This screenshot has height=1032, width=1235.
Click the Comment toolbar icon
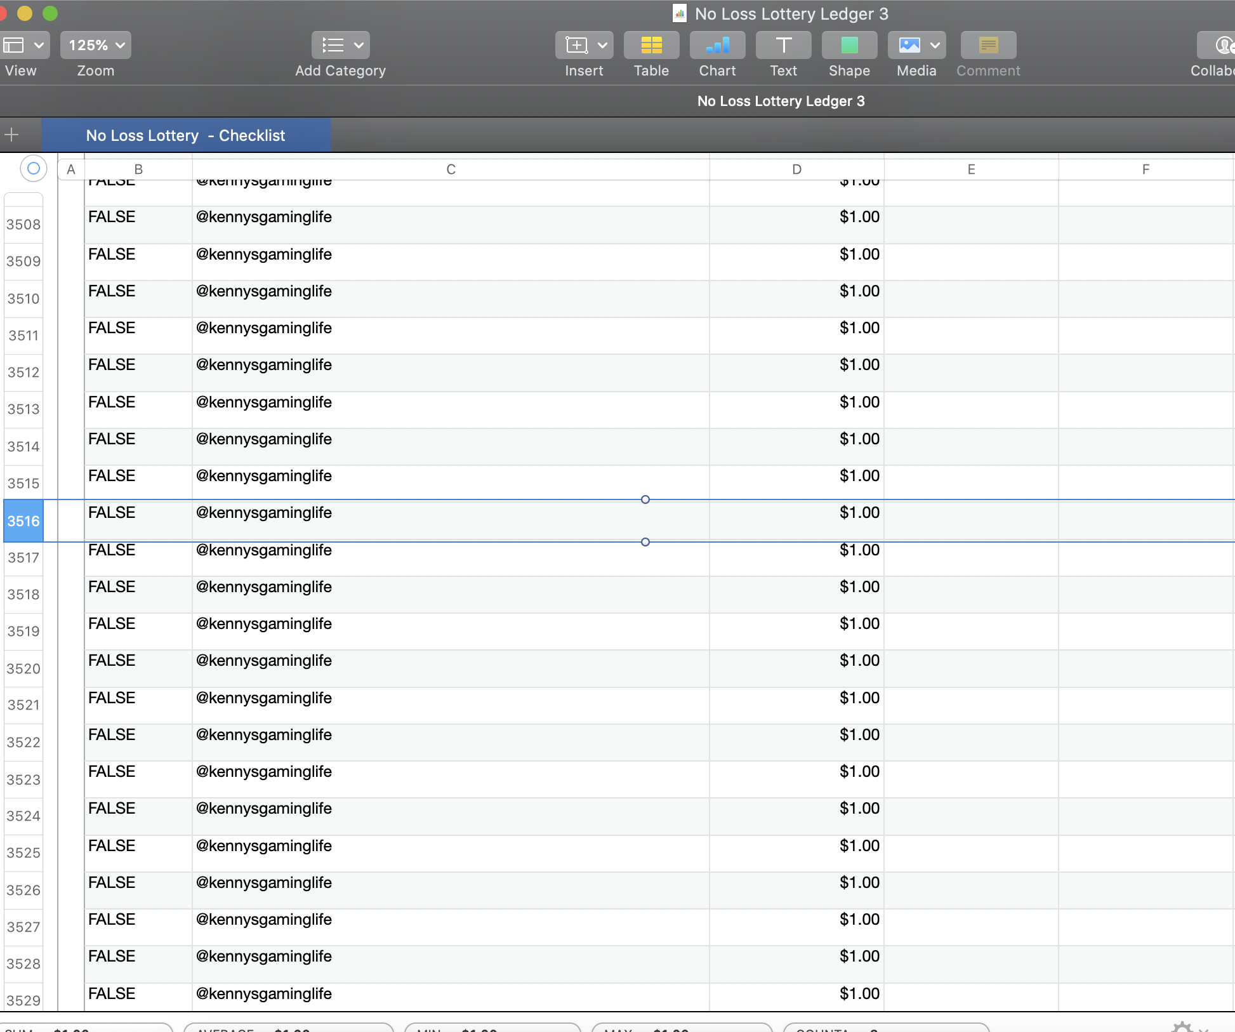(989, 45)
